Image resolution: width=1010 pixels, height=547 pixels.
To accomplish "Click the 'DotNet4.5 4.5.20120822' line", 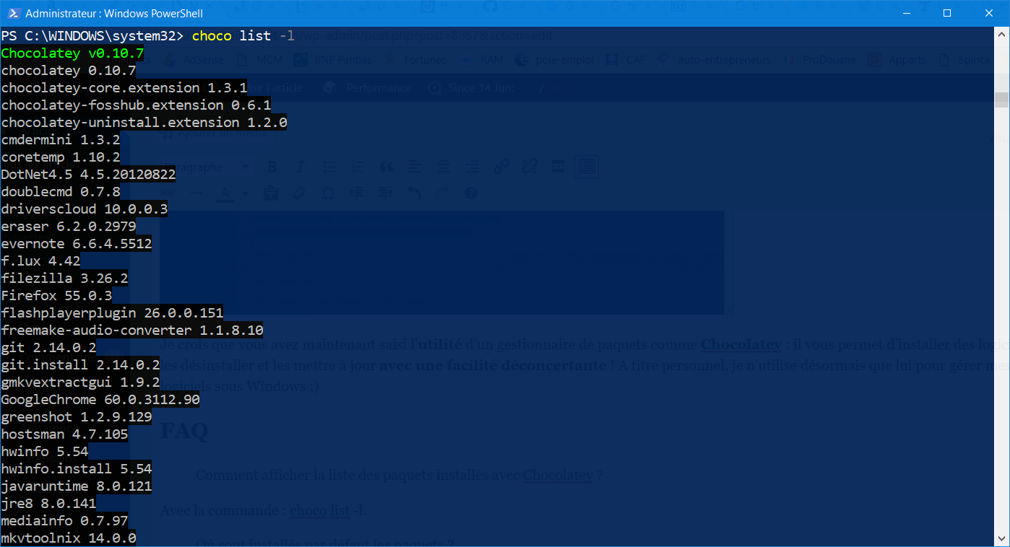I will 88,175.
